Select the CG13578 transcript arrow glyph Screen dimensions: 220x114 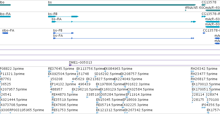204,17
